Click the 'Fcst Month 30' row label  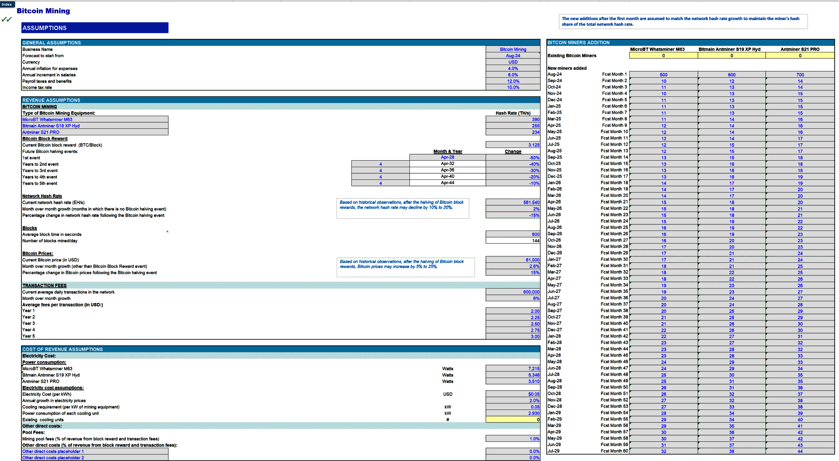[x=614, y=259]
